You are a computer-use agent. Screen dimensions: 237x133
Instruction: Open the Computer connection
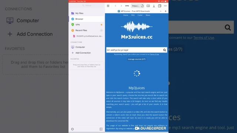(x=86, y=47)
